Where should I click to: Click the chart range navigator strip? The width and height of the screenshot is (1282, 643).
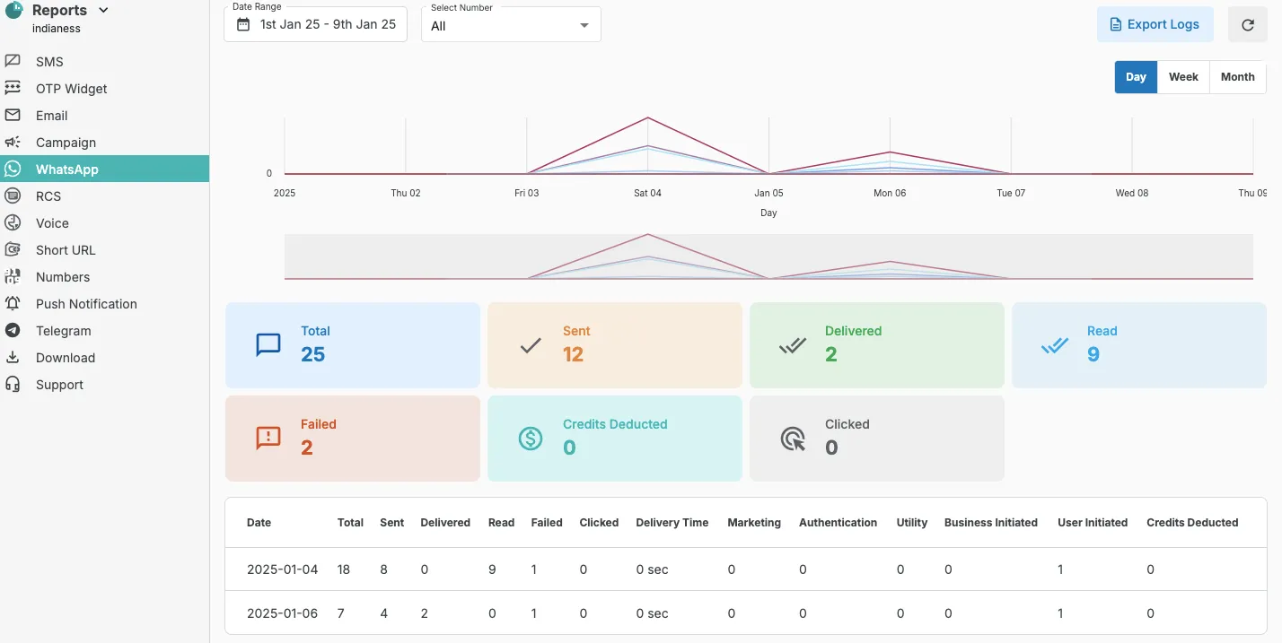click(x=768, y=257)
